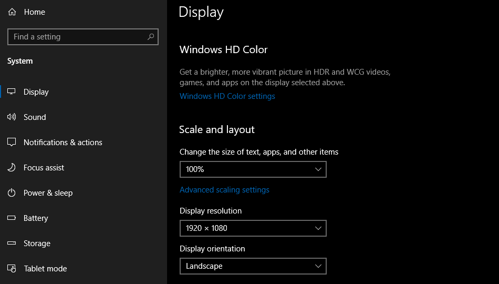This screenshot has width=499, height=284.
Task: Click the Windows HD Color heading
Action: point(223,50)
